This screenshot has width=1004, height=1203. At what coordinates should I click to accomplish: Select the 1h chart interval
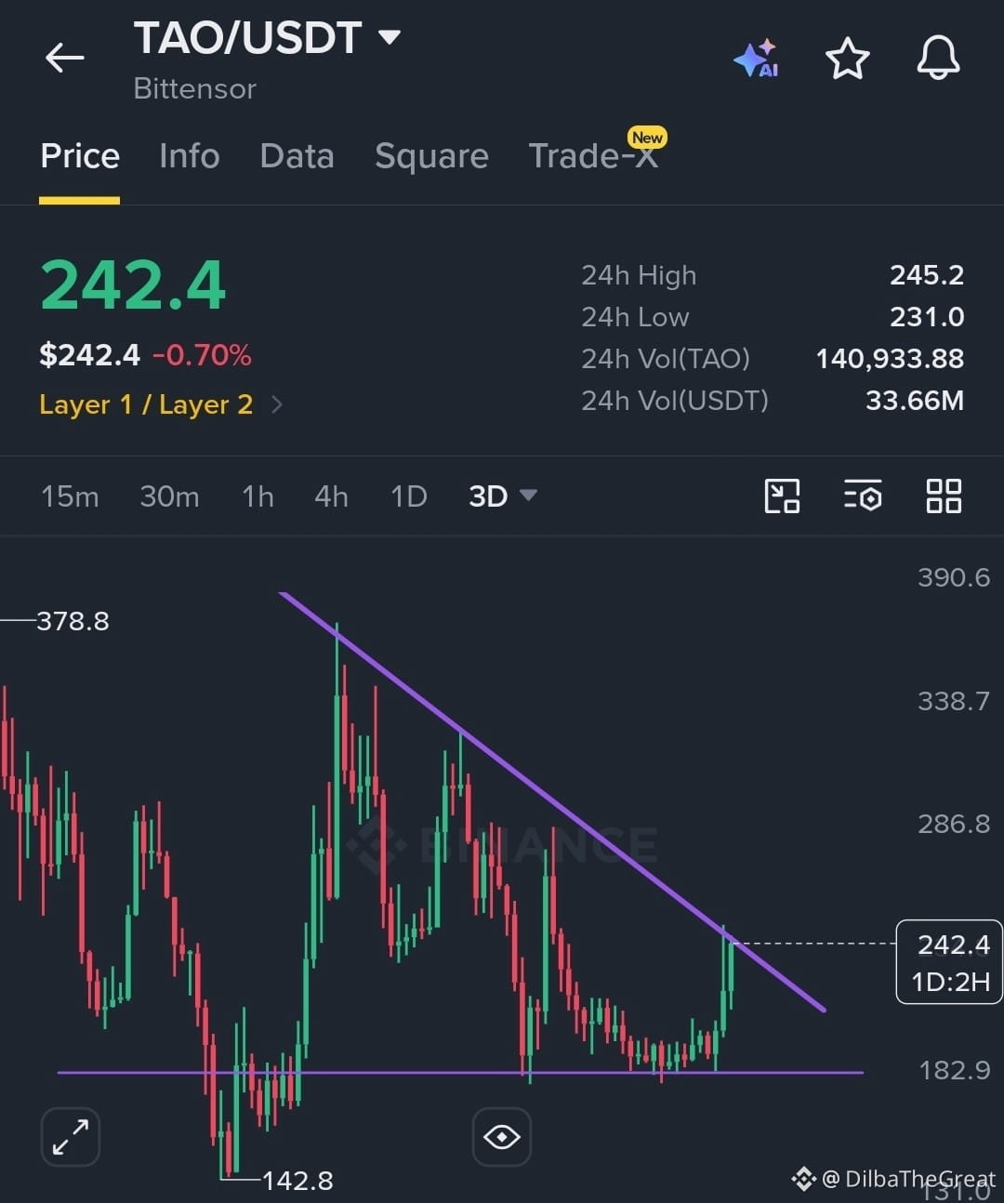258,496
